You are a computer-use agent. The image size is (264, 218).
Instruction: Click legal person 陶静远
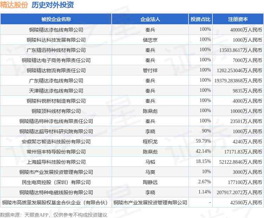150,182
